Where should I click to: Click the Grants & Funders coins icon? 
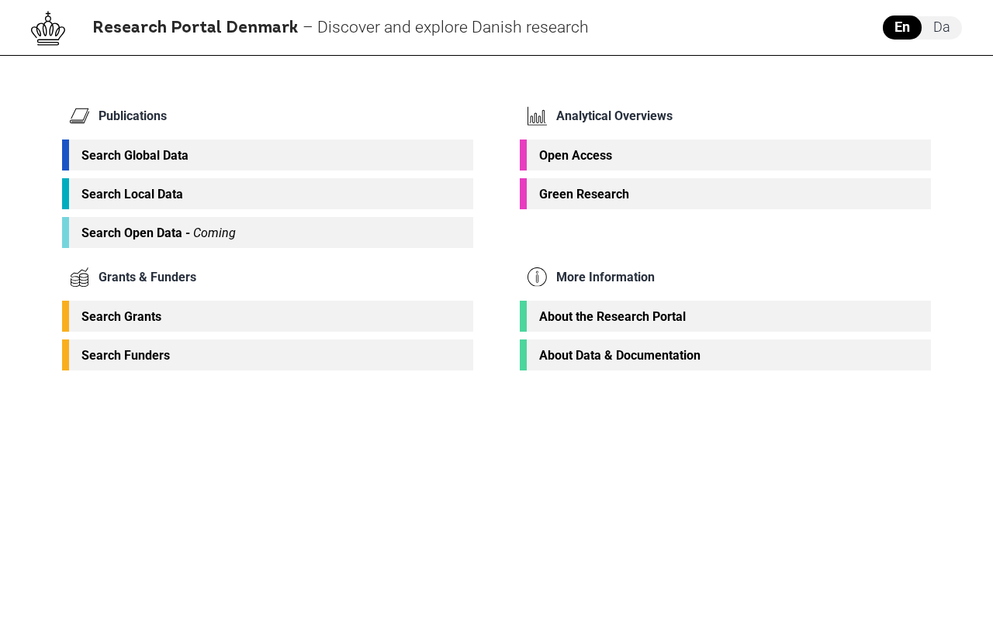pos(79,277)
